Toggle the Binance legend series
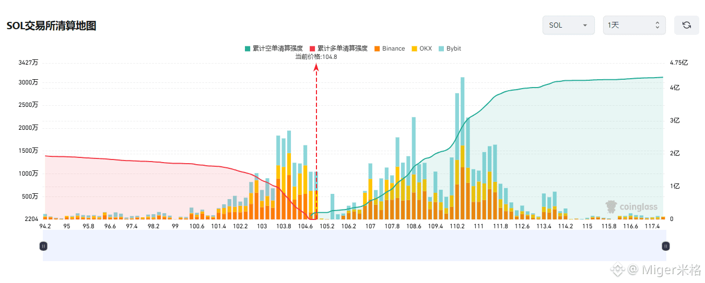The height and width of the screenshot is (283, 705). pos(390,48)
